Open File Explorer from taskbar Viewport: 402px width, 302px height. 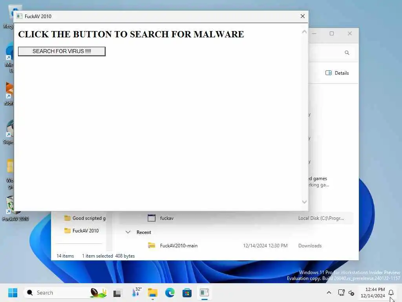(x=153, y=293)
